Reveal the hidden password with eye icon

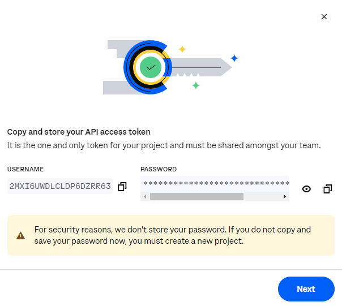click(x=306, y=189)
